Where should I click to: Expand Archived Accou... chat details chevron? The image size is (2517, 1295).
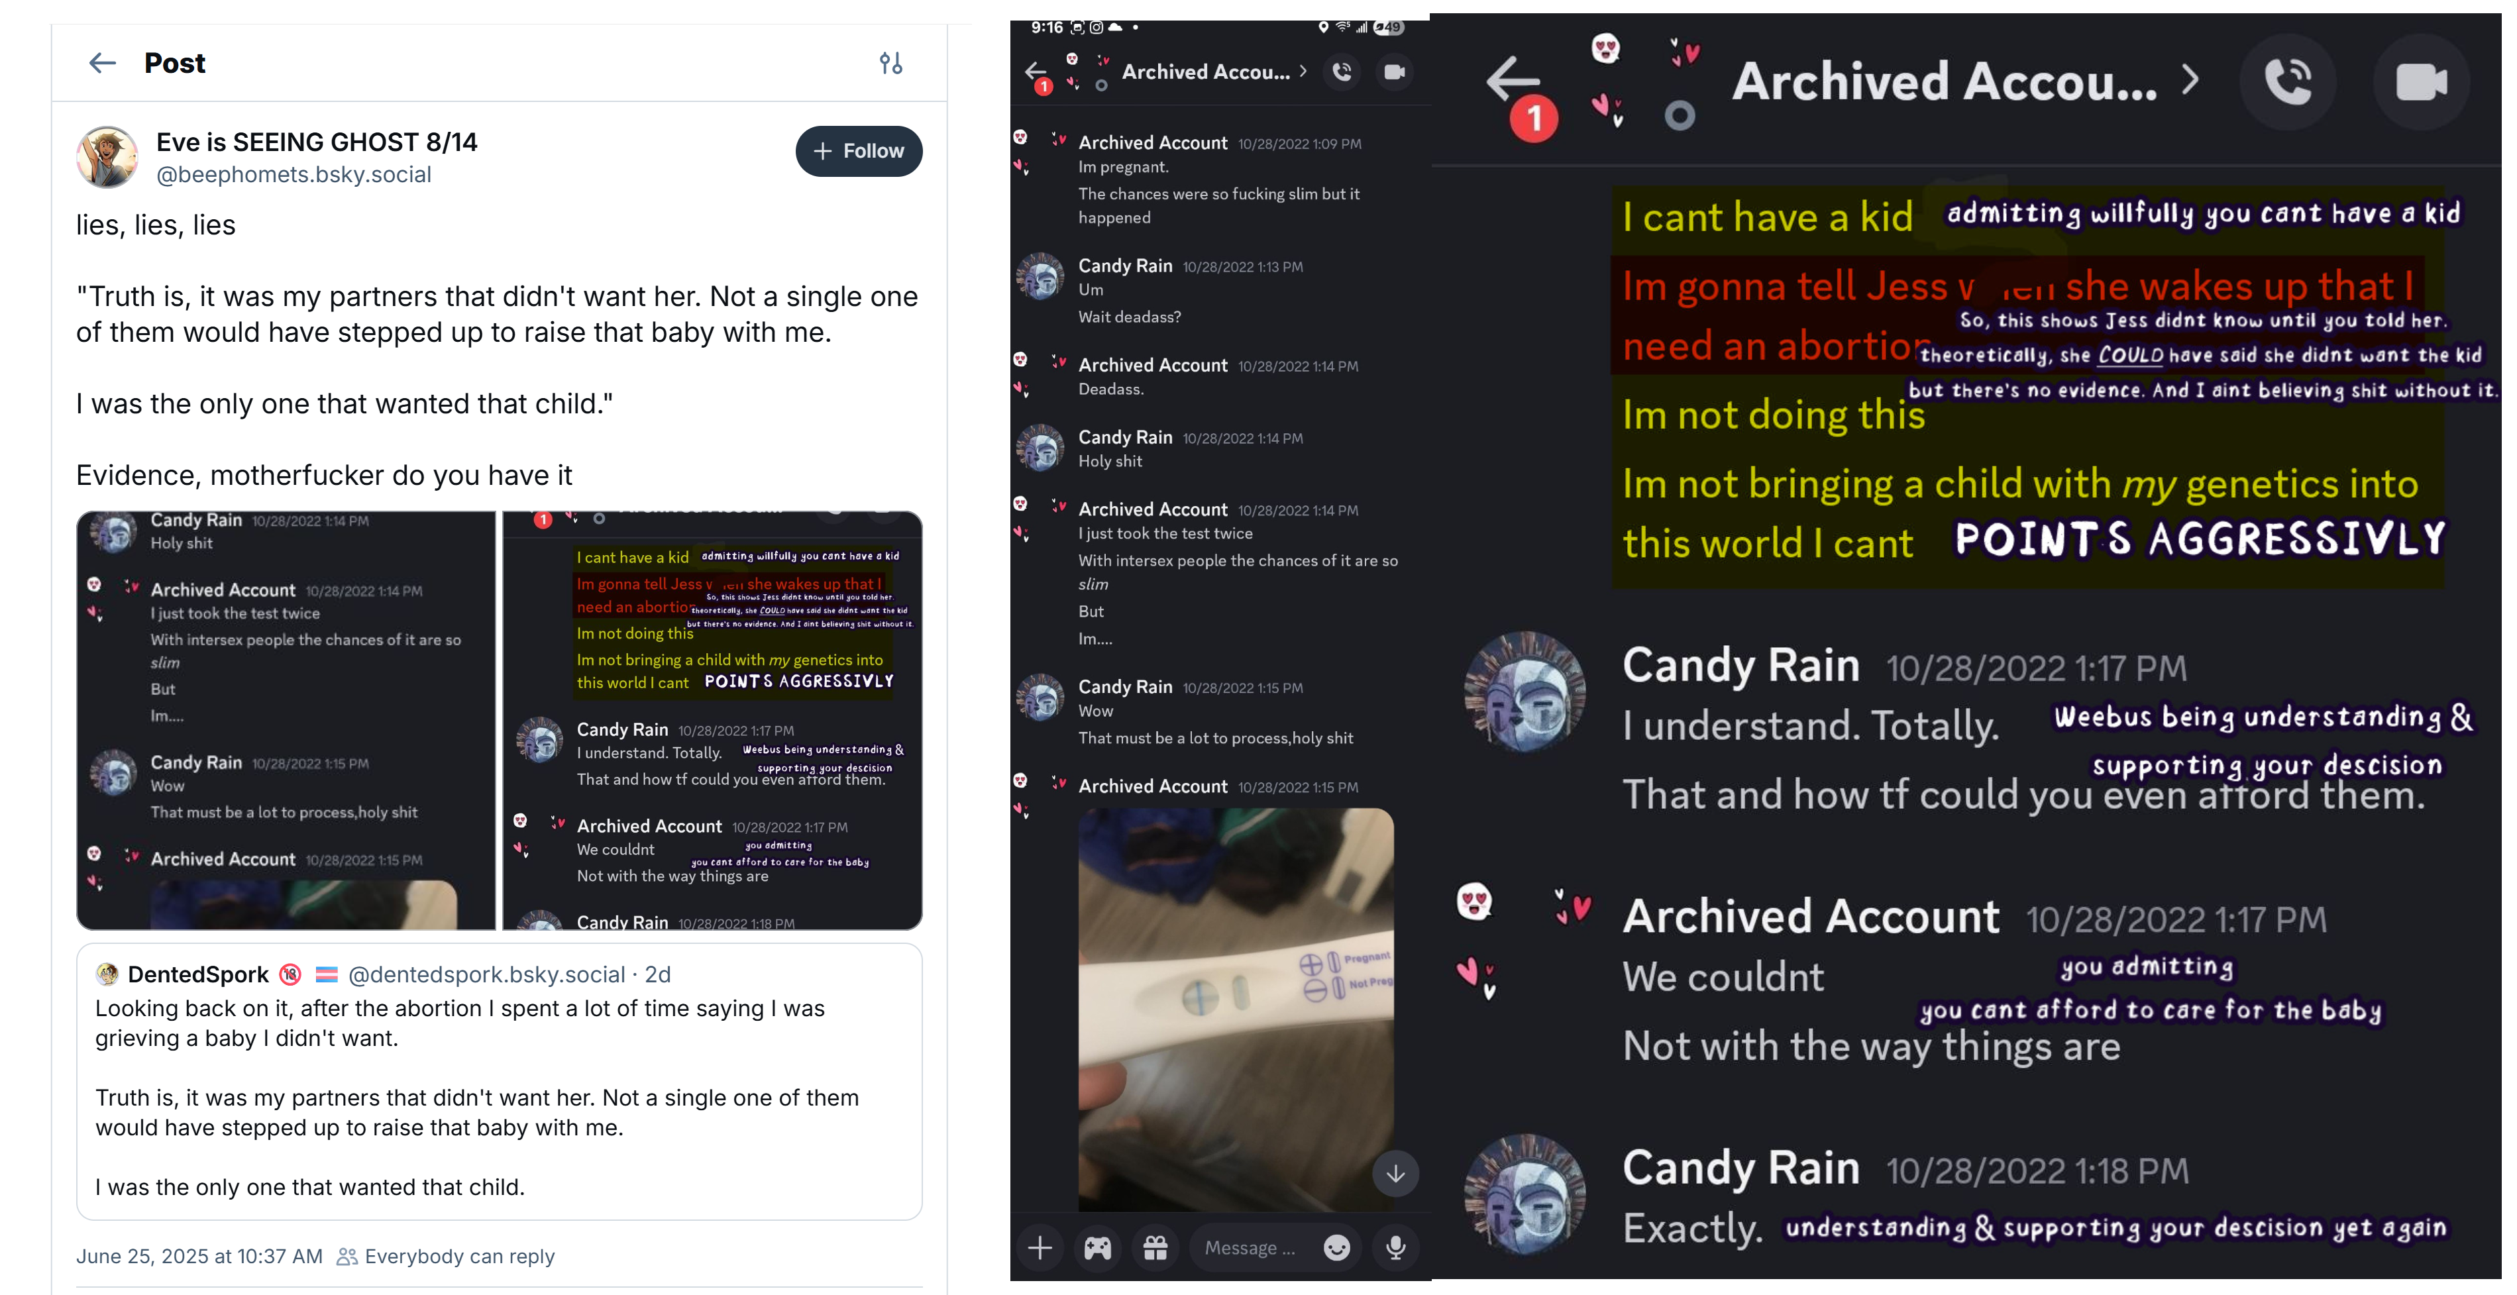pos(1303,72)
